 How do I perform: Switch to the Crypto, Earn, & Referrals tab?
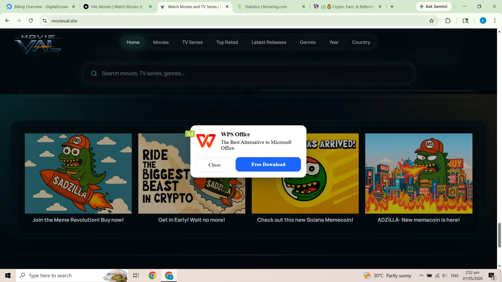coord(348,7)
